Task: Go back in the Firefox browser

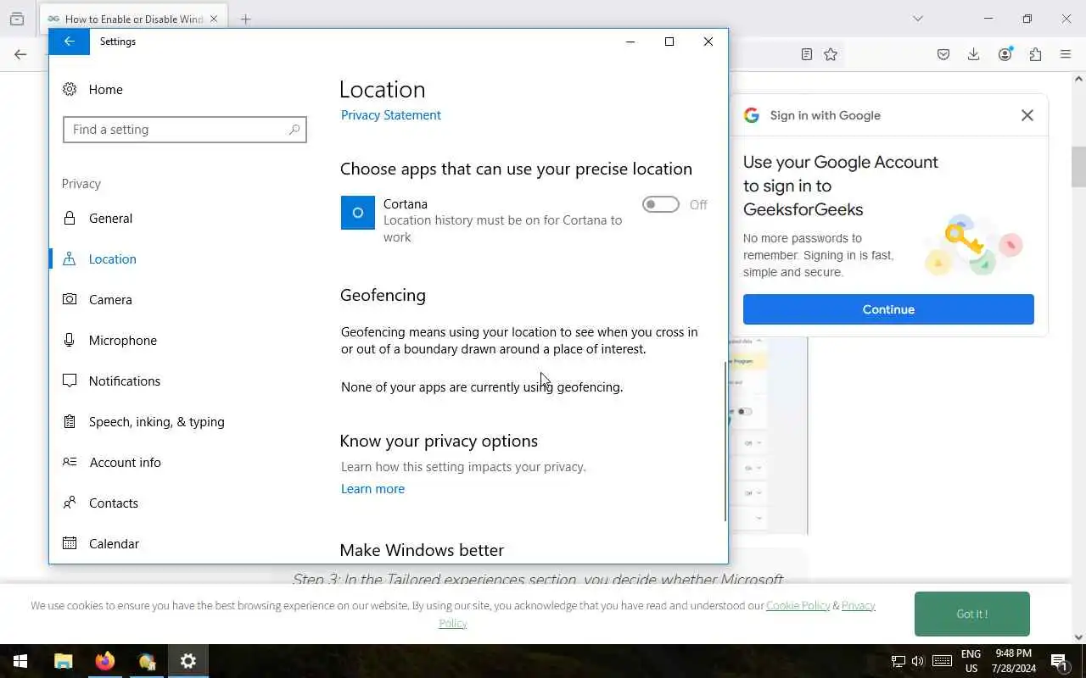Action: 20,54
